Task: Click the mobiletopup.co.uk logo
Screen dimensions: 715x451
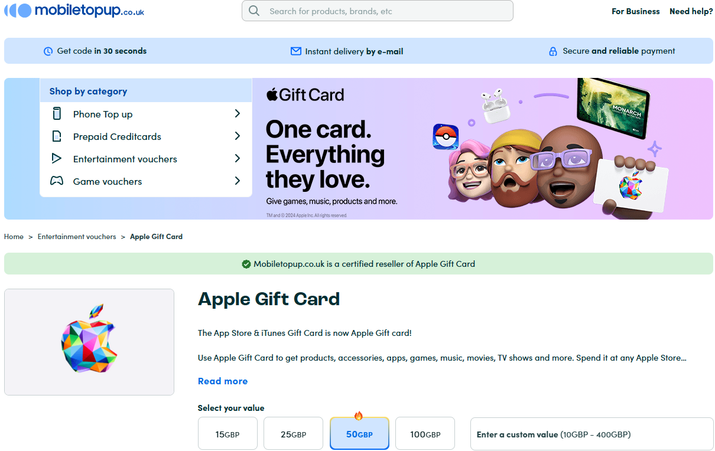Action: (x=74, y=11)
